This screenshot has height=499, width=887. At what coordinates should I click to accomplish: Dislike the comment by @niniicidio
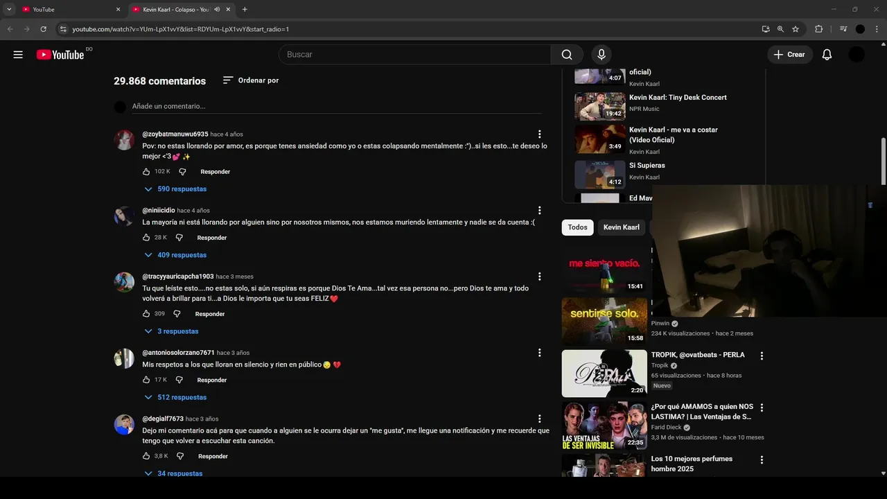tap(179, 237)
